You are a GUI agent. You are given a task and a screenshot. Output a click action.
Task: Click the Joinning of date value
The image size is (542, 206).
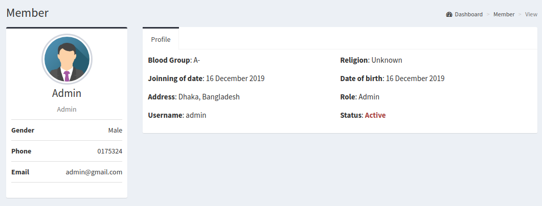coord(235,79)
